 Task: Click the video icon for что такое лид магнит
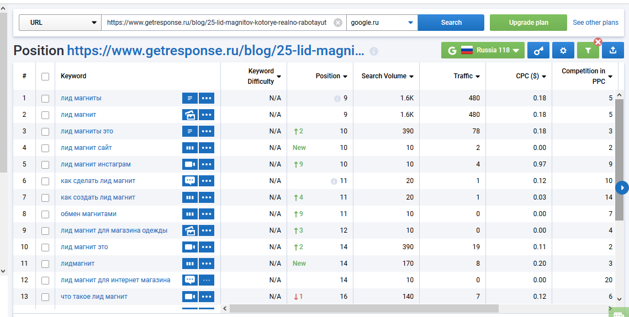[x=190, y=297]
